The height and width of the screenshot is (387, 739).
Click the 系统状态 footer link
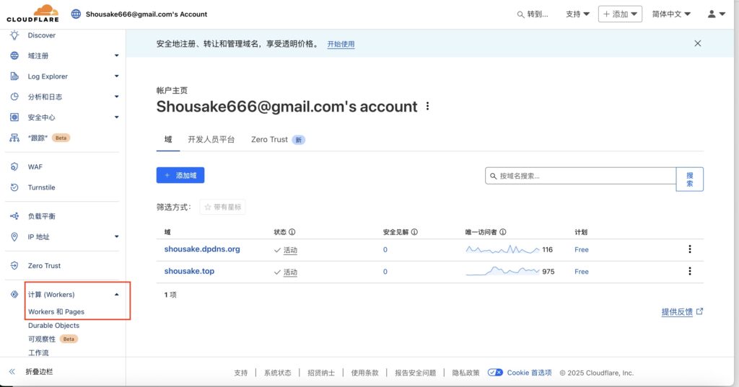coord(278,373)
